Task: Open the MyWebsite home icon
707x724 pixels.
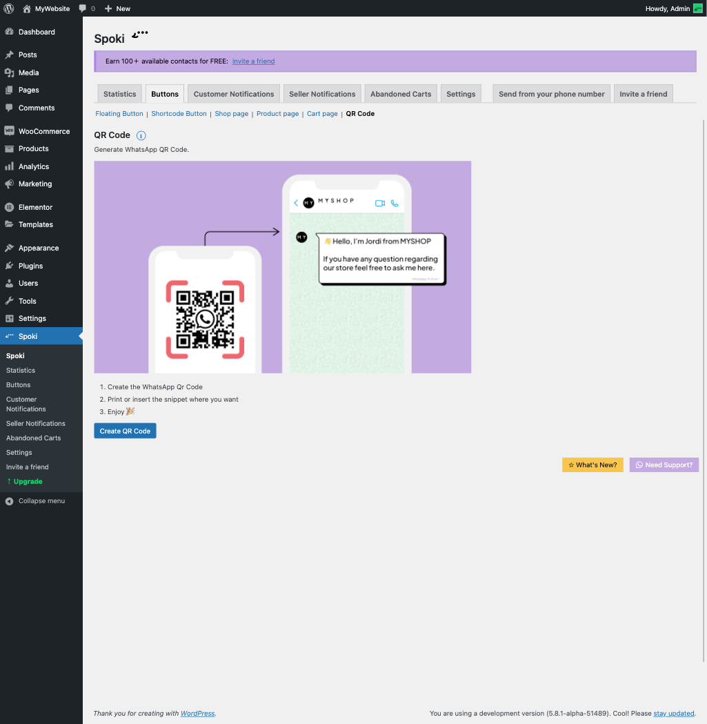Action: click(27, 8)
